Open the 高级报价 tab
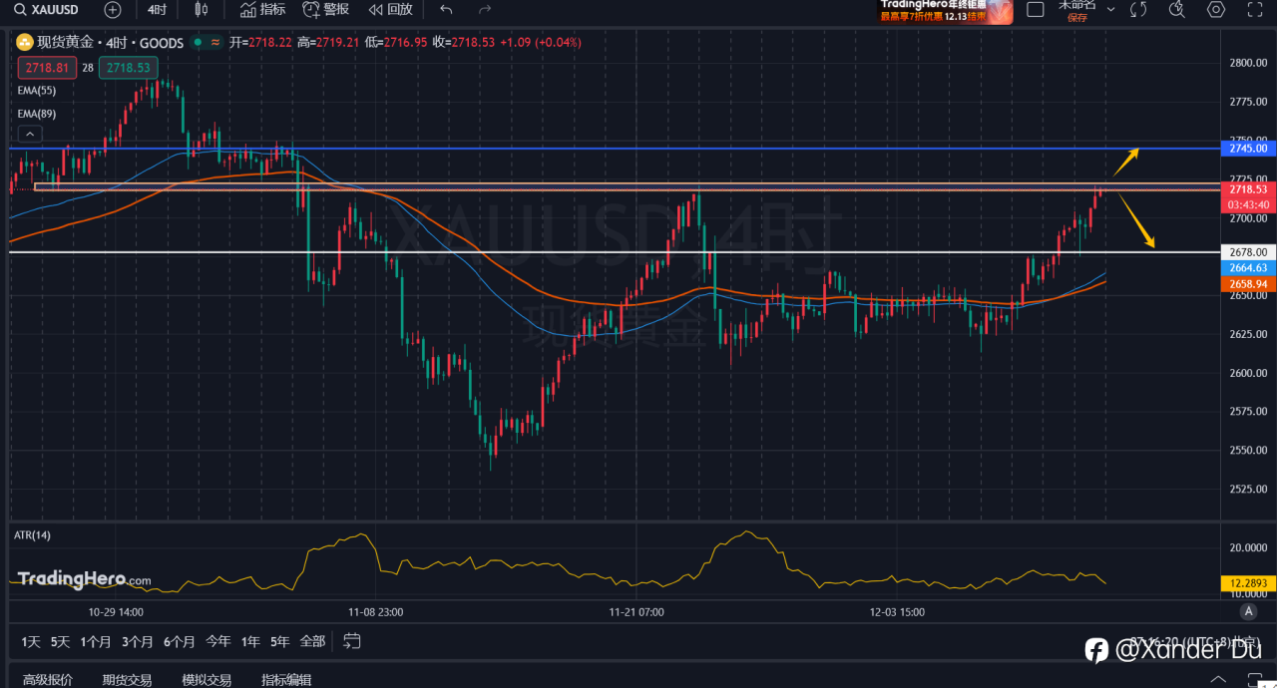This screenshot has height=688, width=1277. (x=48, y=680)
